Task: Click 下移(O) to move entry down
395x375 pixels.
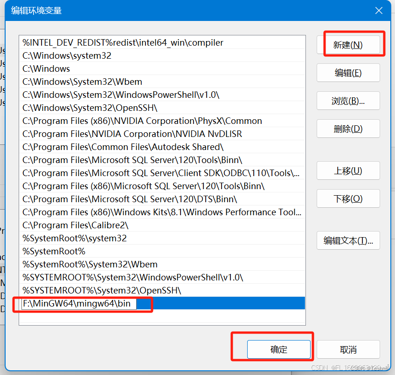Action: (348, 198)
